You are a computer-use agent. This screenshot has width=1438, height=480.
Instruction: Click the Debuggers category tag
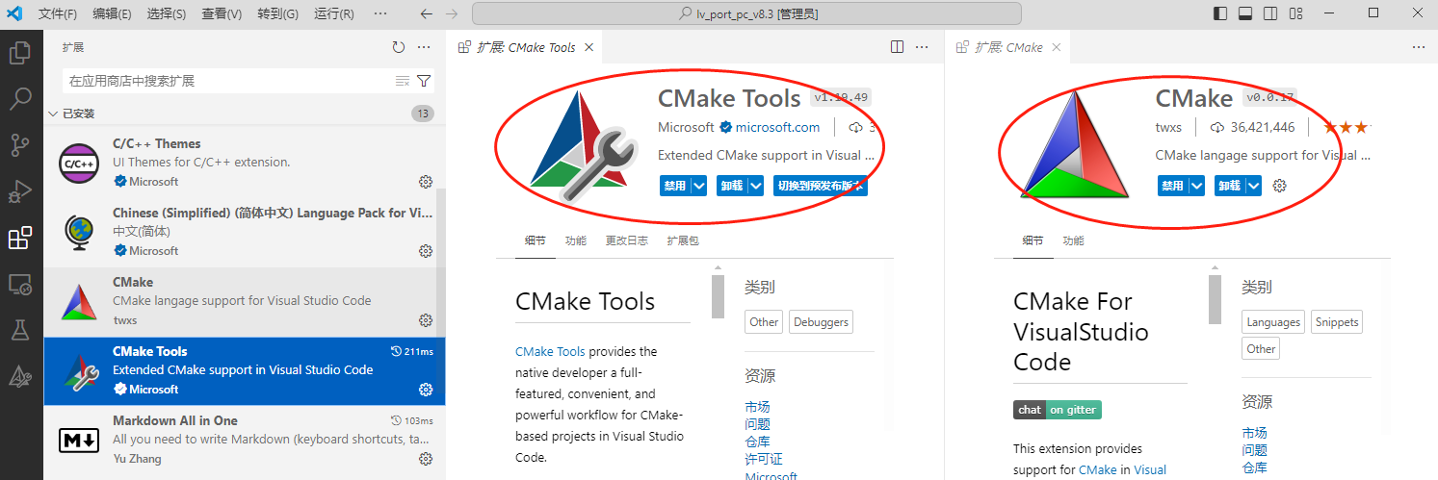point(822,322)
